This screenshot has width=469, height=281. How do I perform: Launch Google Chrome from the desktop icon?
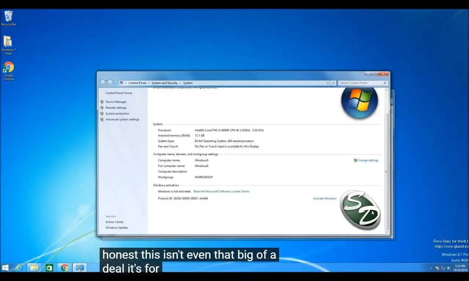click(8, 71)
